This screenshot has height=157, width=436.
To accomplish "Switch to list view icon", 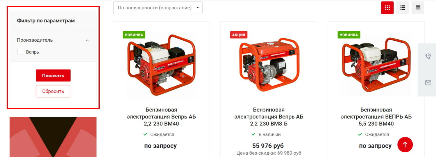I will pyautogui.click(x=403, y=8).
